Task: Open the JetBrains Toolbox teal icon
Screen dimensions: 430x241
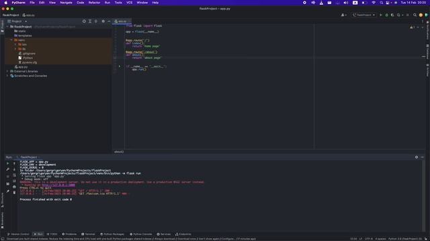Action: pos(427,15)
